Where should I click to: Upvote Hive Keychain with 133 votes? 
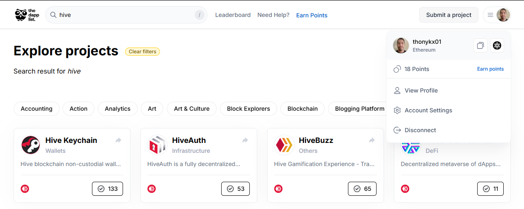coord(107,189)
